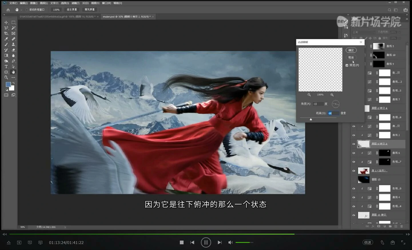Delete layer with trash icon

pyautogui.click(x=401, y=226)
